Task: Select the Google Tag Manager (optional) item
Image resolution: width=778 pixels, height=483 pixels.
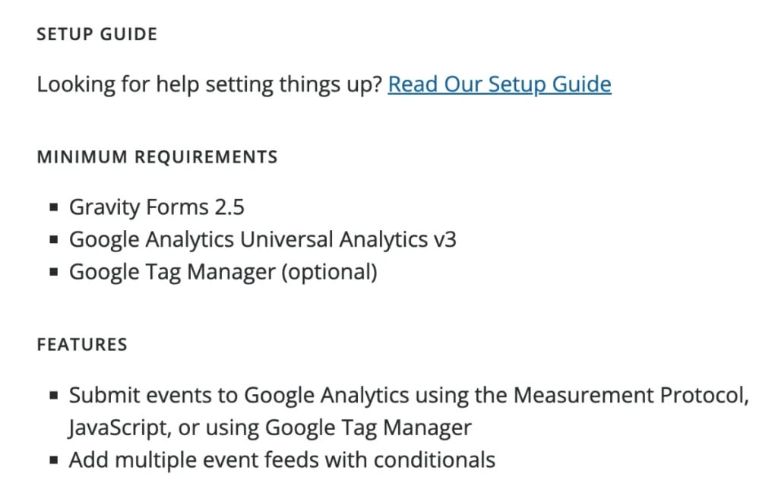Action: pyautogui.click(x=223, y=272)
